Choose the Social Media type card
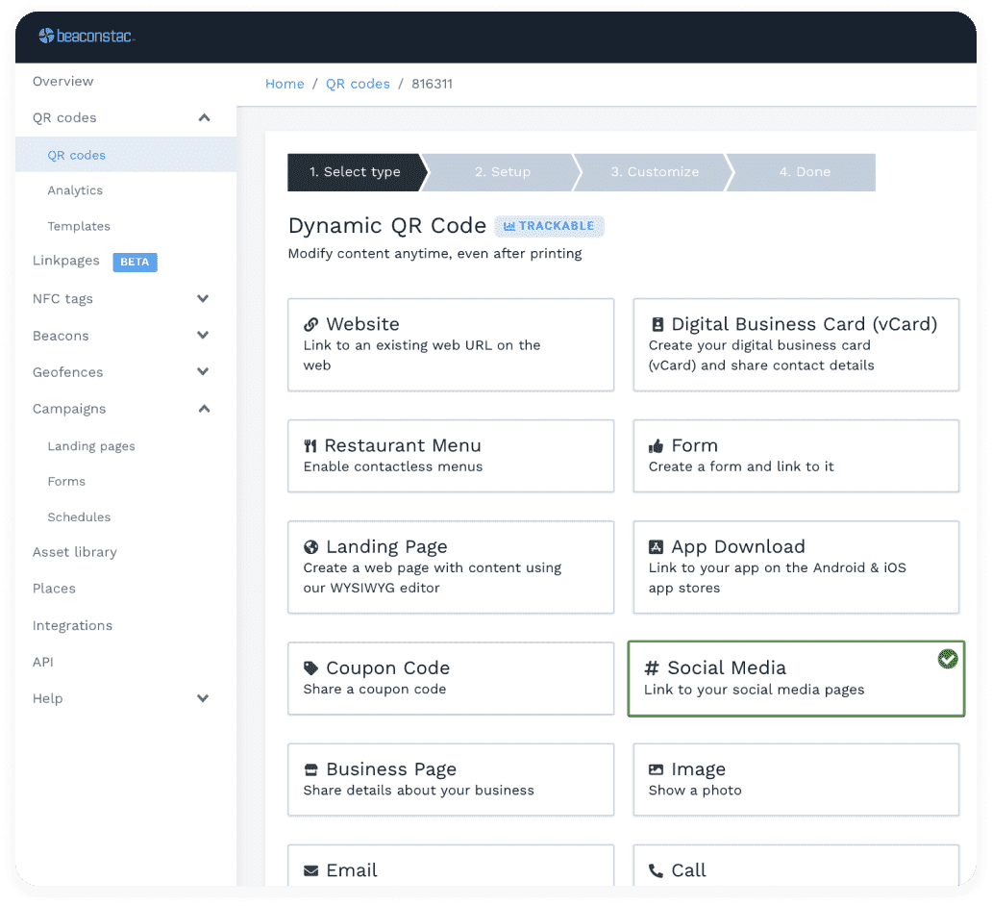 (x=797, y=679)
